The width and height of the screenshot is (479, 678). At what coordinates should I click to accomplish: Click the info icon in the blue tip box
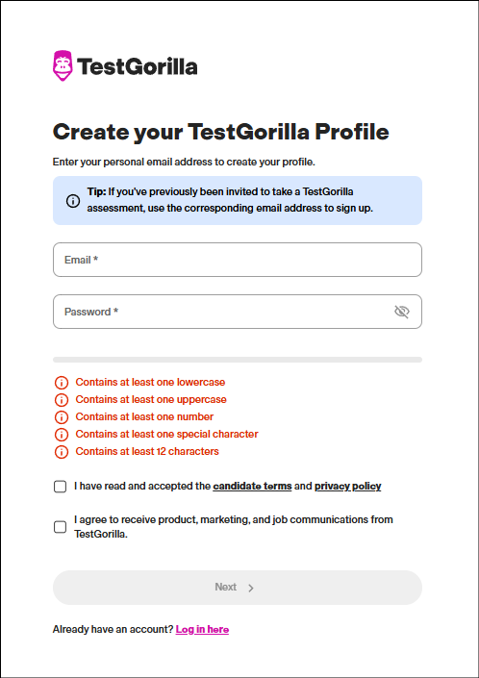pos(73,201)
